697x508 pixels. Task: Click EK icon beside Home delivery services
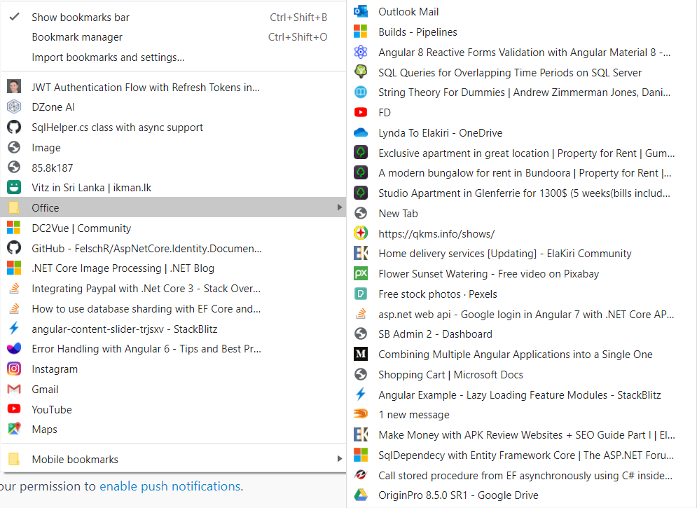pos(361,254)
